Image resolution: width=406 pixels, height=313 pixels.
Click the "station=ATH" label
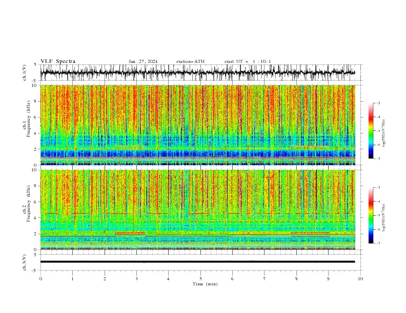[x=190, y=61]
